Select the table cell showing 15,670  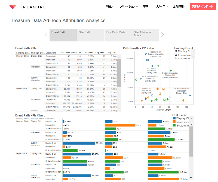pos(79,93)
